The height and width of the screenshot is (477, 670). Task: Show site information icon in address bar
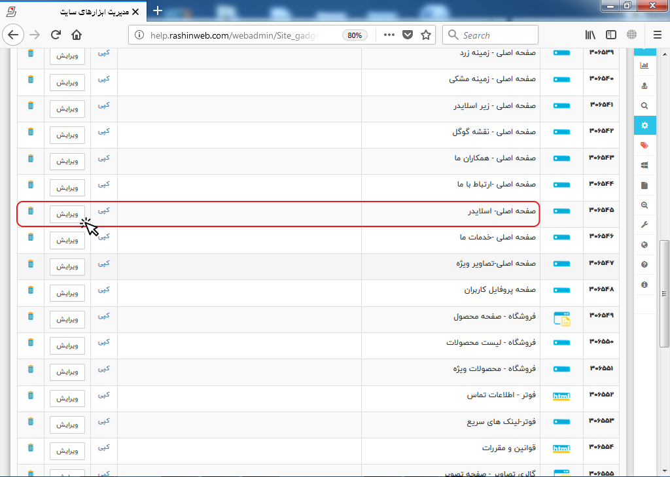139,35
